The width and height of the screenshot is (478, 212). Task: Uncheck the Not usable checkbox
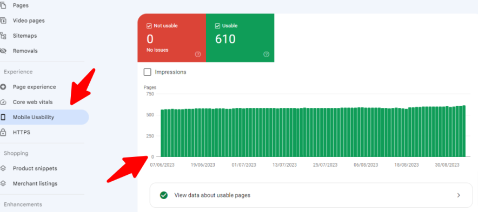click(x=149, y=26)
